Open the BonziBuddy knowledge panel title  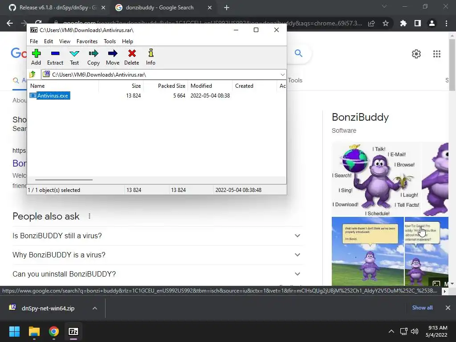point(360,117)
